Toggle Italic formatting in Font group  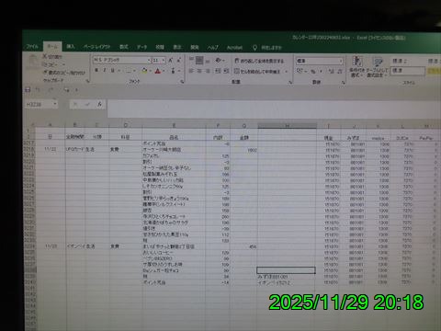point(105,71)
